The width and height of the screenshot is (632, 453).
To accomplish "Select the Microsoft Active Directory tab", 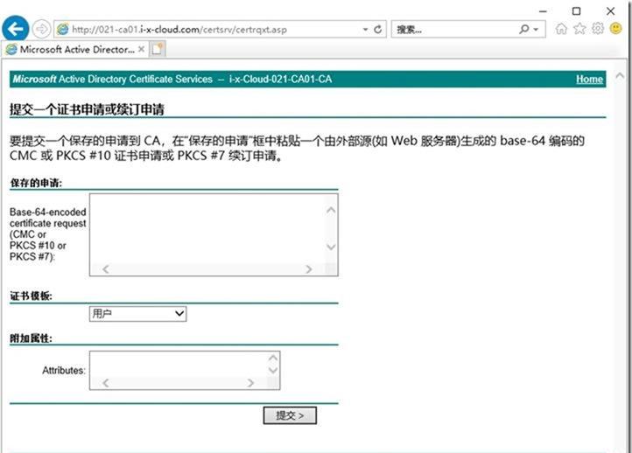I will coord(75,50).
